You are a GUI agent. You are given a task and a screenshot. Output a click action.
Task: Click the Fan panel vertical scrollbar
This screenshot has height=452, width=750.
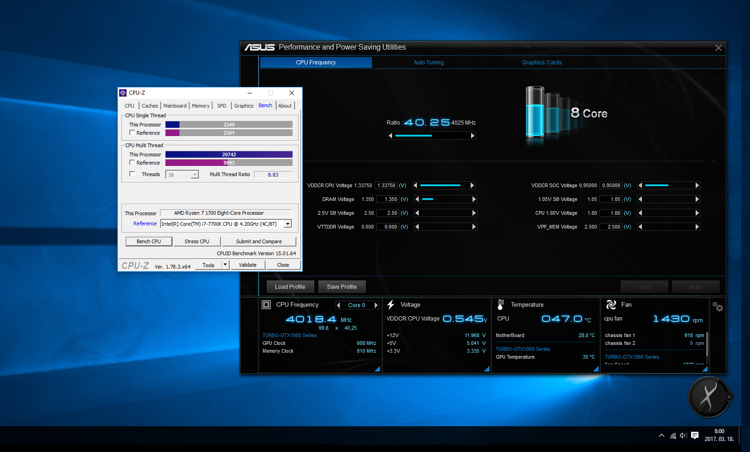(x=707, y=343)
